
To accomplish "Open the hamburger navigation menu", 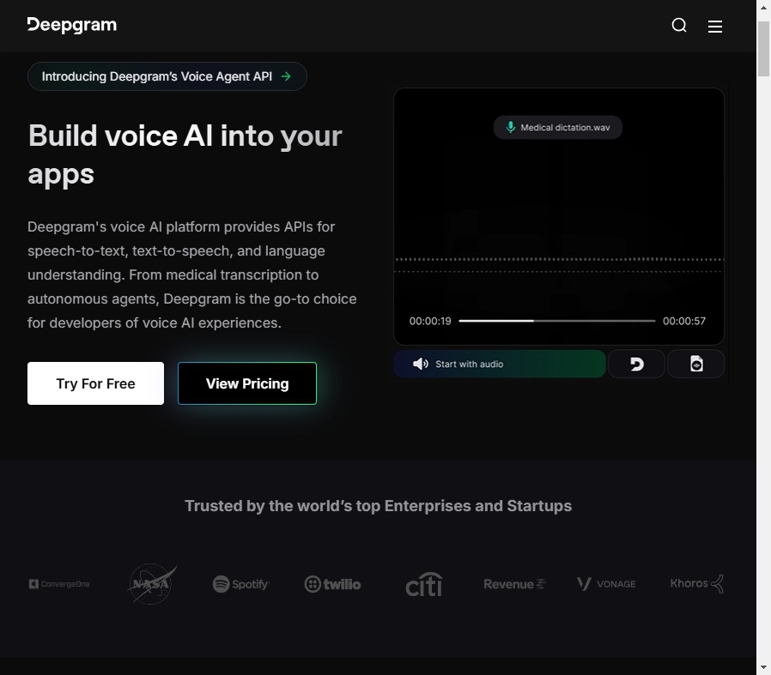I will [715, 26].
